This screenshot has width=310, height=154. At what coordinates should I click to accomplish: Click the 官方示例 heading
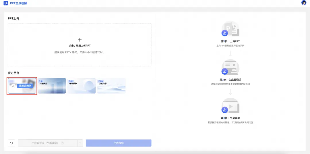[x=14, y=73]
